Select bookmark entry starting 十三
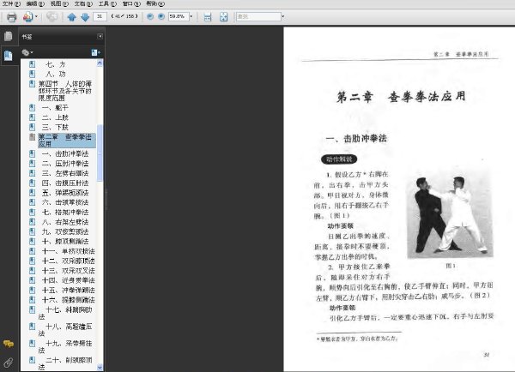This screenshot has width=515, height=372. (x=69, y=271)
